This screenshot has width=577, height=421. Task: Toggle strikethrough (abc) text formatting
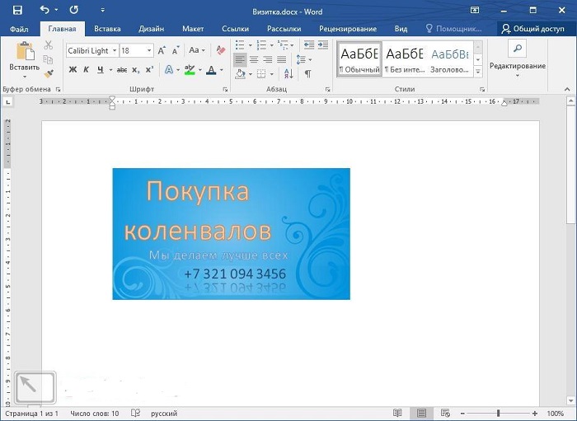point(122,70)
